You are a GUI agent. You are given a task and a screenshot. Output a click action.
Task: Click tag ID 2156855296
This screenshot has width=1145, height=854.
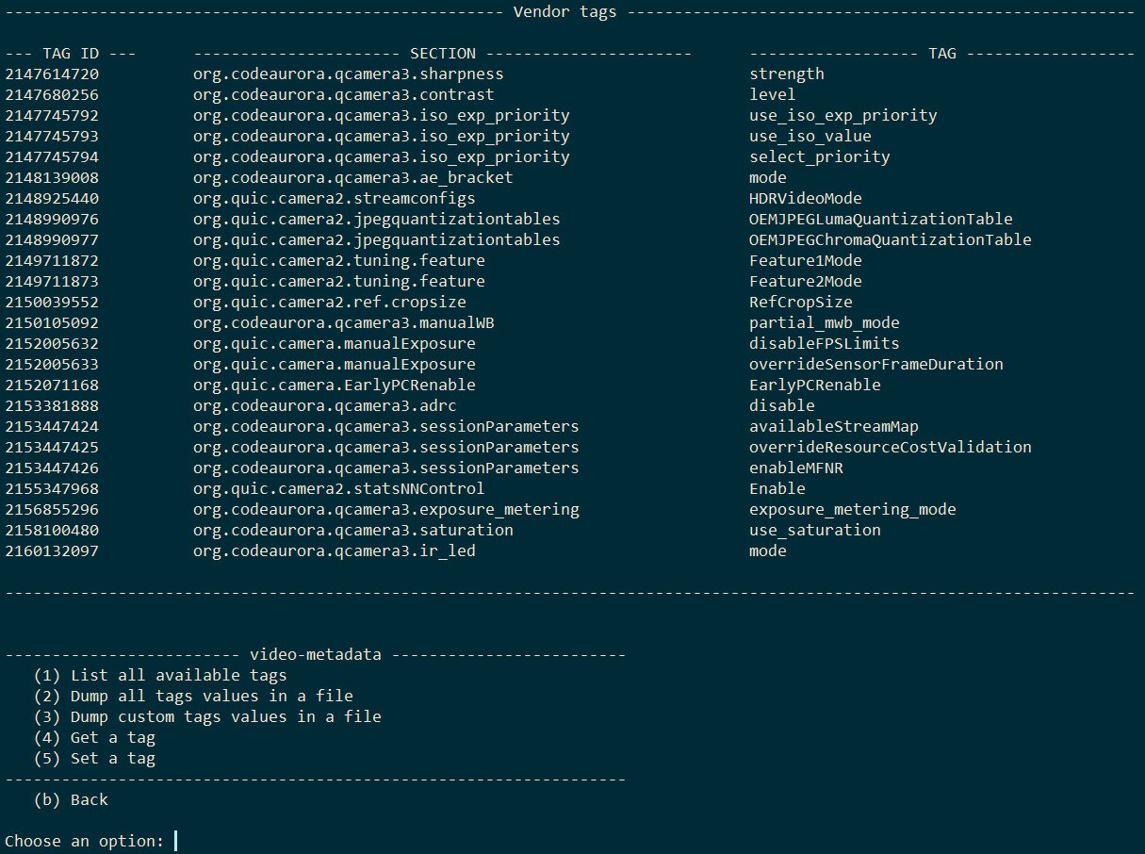point(52,509)
